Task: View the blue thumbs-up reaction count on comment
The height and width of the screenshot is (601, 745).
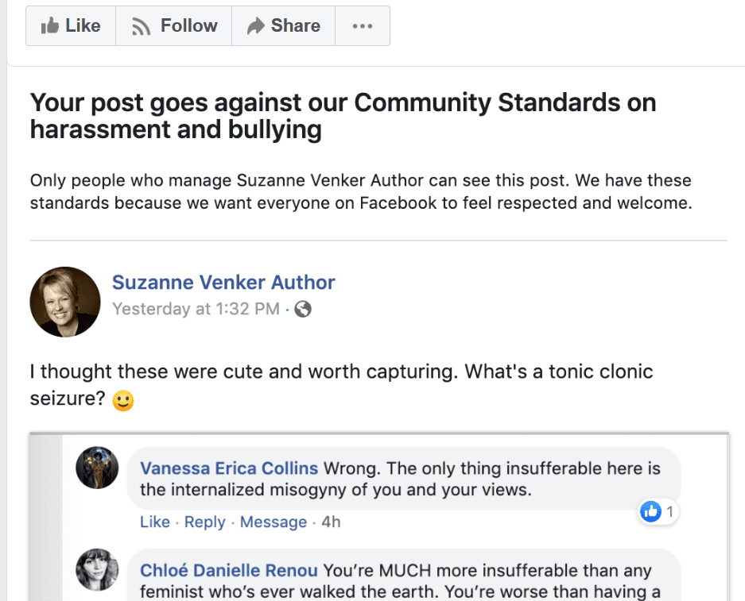Action: [658, 512]
